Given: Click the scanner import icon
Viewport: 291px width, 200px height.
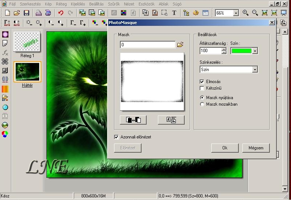Looking at the screenshot, I should coord(48,13).
